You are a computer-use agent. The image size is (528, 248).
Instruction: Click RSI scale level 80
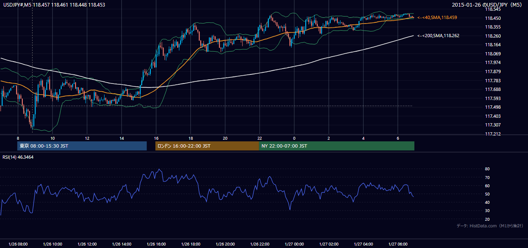point(487,169)
